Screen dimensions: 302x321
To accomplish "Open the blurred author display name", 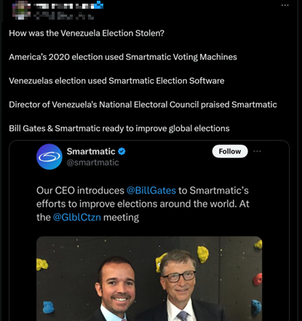I will [63, 6].
